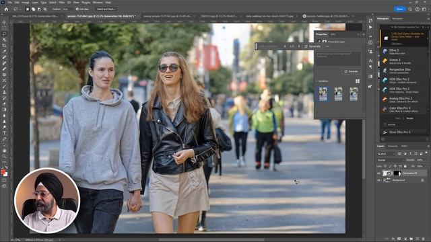Choose Intersect with selection mode icon

click(x=45, y=9)
